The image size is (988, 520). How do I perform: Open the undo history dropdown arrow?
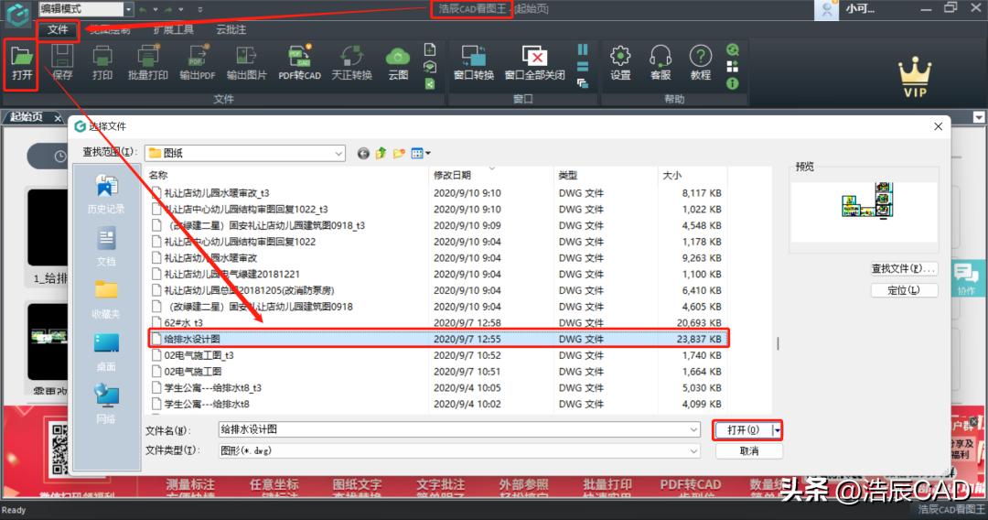pyautogui.click(x=155, y=9)
